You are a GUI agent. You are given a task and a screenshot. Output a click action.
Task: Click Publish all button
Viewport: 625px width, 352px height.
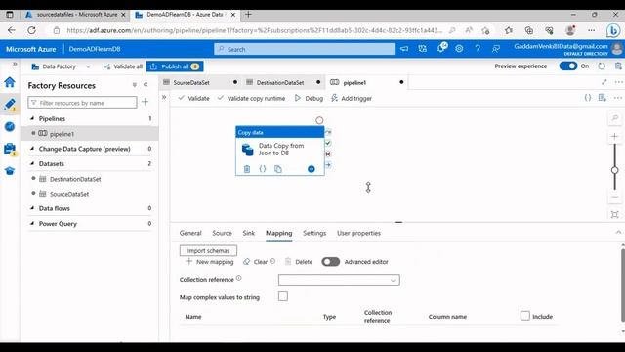[175, 66]
